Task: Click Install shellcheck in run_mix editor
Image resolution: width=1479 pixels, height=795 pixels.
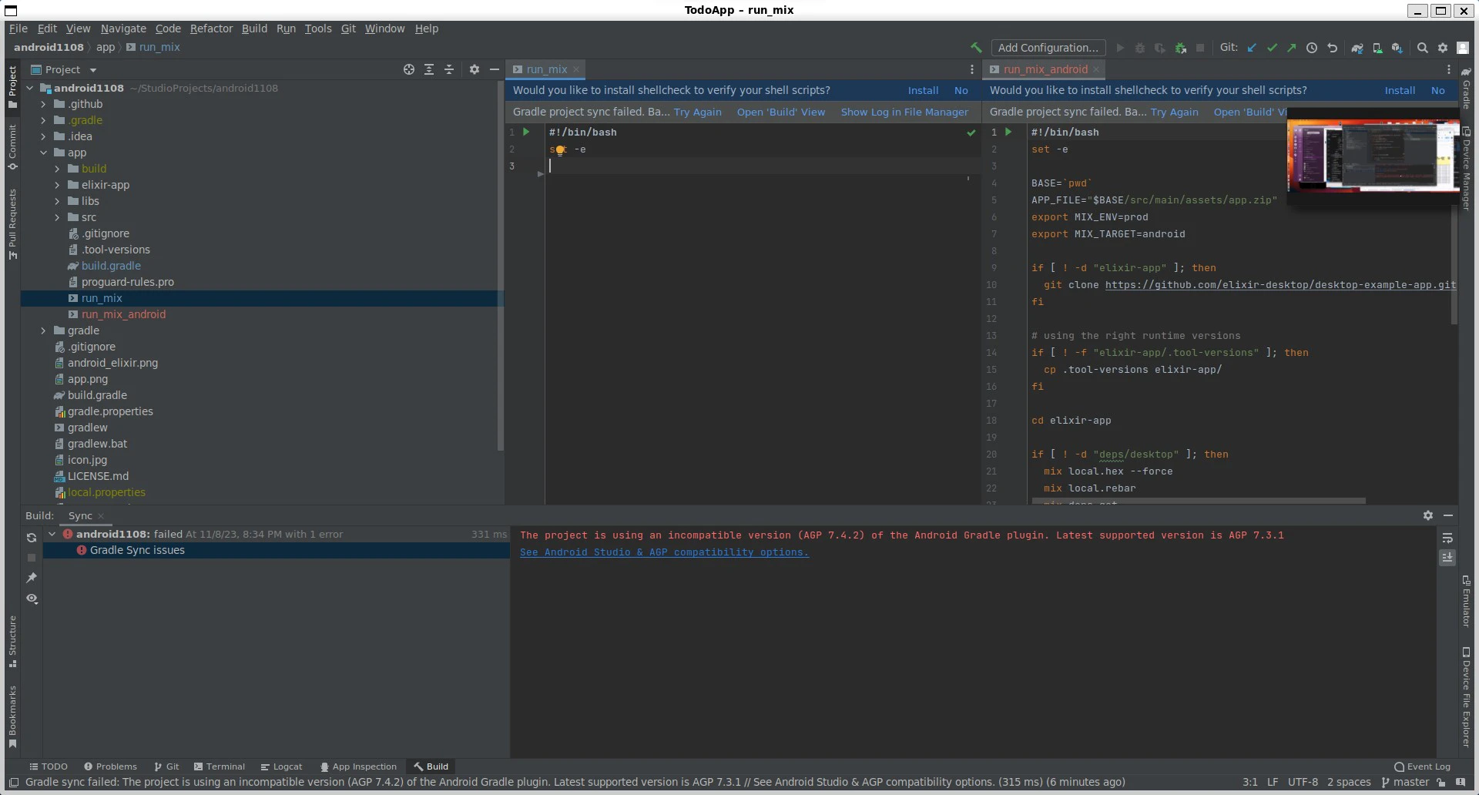Action: (923, 90)
